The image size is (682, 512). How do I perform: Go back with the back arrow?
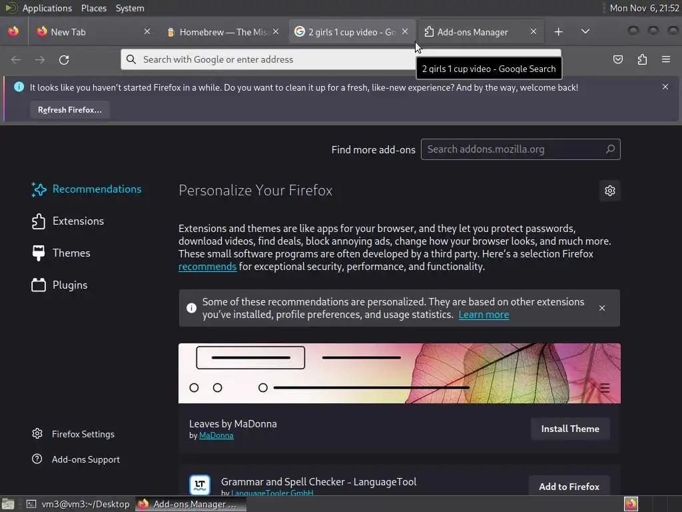(x=16, y=59)
